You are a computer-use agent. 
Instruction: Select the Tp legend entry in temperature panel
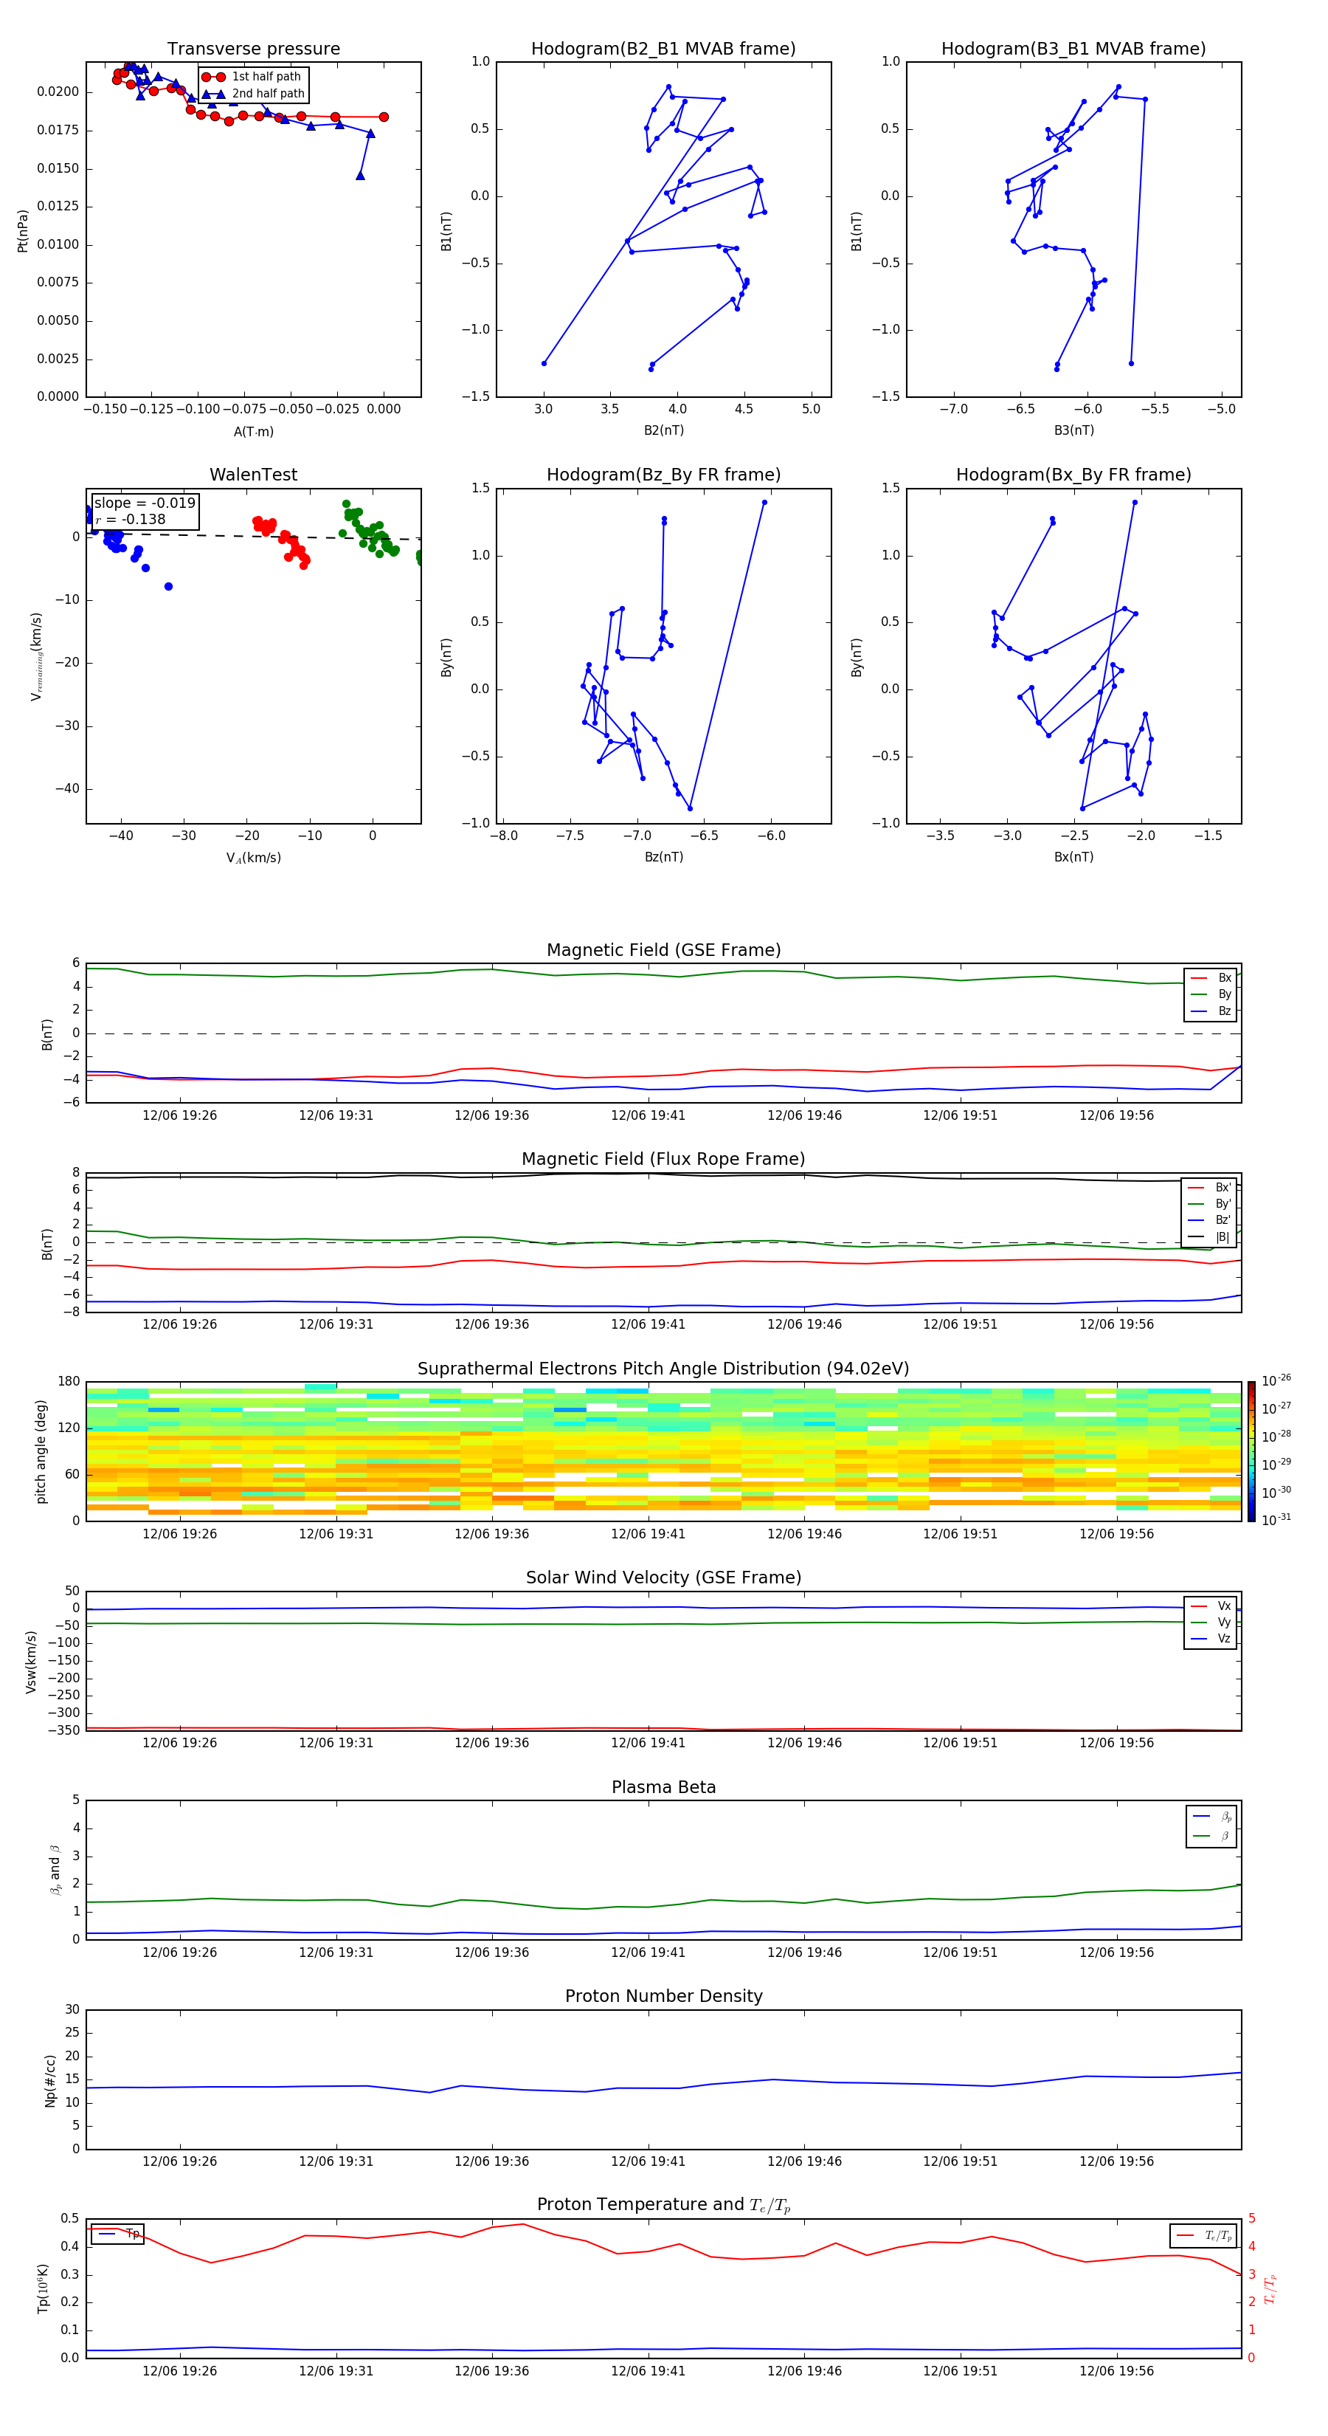click(x=118, y=2234)
